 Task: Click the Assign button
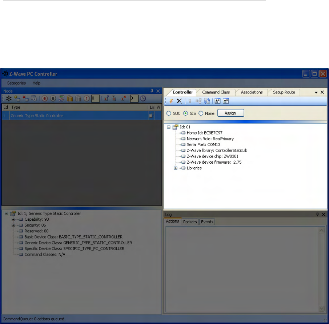tap(230, 113)
